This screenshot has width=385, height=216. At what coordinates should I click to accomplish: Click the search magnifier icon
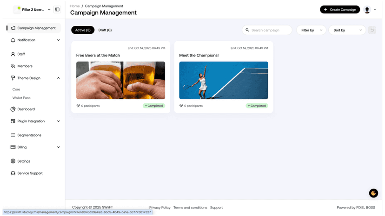(247, 30)
